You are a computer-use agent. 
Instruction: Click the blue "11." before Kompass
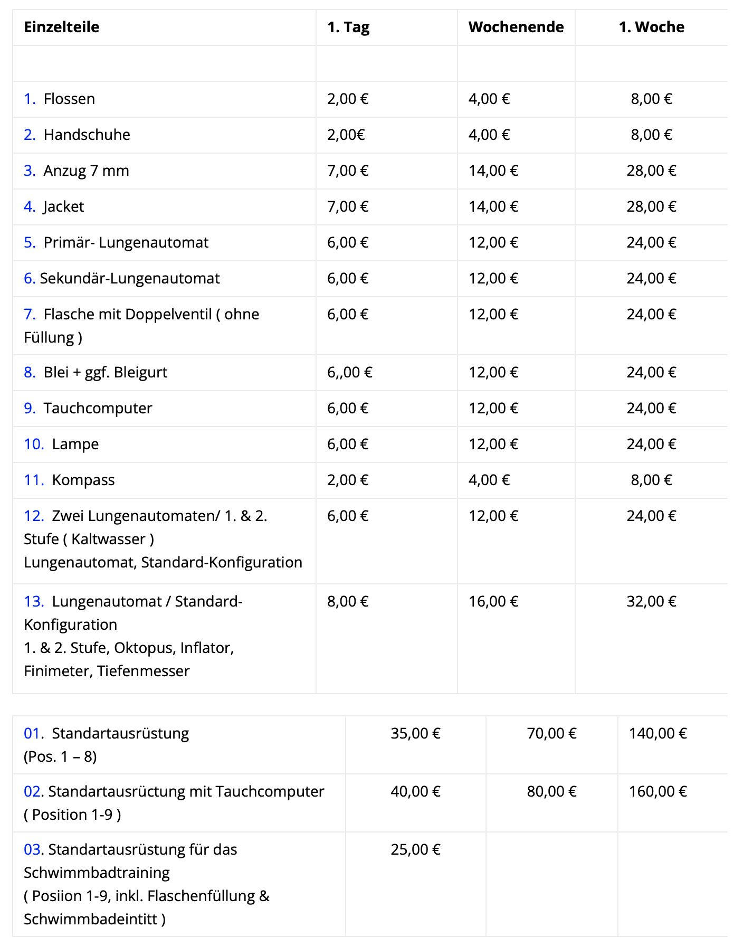pyautogui.click(x=34, y=480)
